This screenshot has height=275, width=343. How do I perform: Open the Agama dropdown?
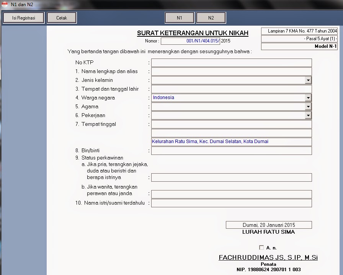tap(308, 106)
